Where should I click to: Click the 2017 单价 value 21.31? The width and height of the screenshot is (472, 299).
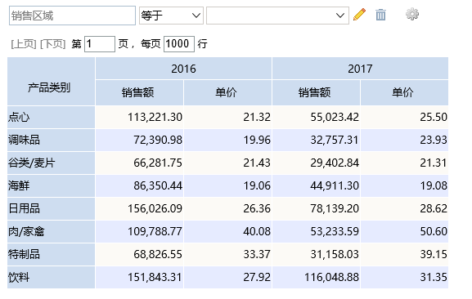click(x=434, y=163)
